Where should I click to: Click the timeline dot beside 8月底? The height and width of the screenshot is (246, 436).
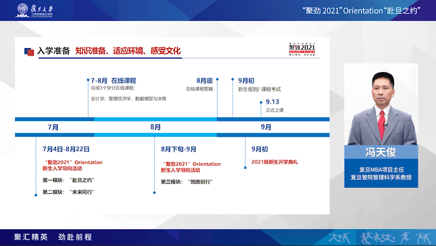[217, 80]
